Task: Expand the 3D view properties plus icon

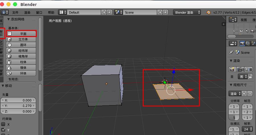Action: pyautogui.click(x=224, y=24)
